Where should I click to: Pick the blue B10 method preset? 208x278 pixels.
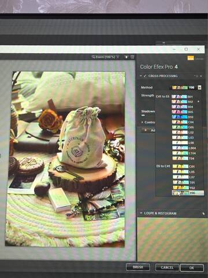(x=183, y=117)
